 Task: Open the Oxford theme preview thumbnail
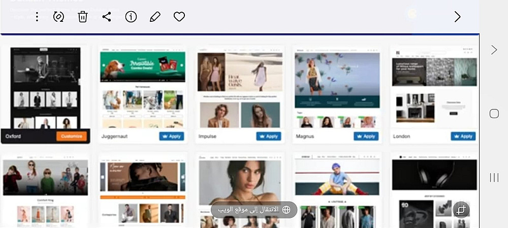point(45,88)
